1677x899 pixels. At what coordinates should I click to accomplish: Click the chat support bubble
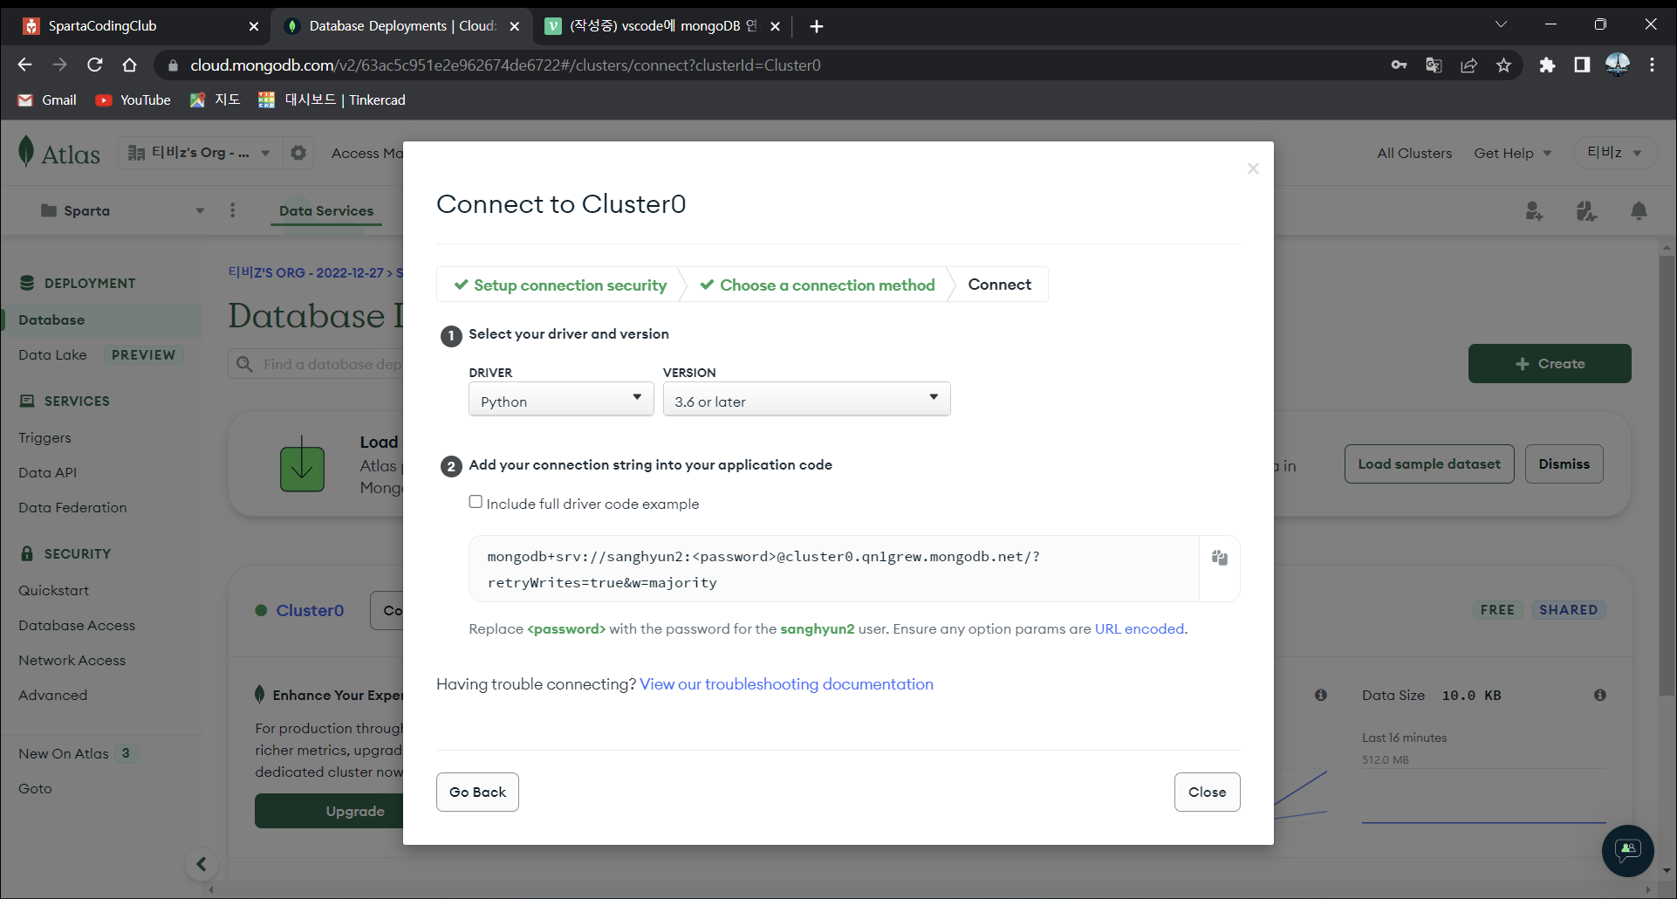pyautogui.click(x=1627, y=851)
